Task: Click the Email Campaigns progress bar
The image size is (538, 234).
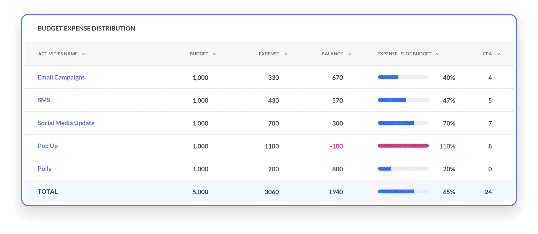Action: click(x=403, y=77)
